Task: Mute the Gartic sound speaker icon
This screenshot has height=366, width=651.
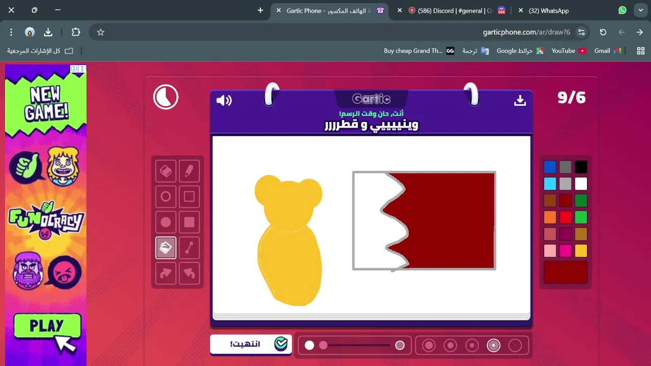Action: click(224, 100)
